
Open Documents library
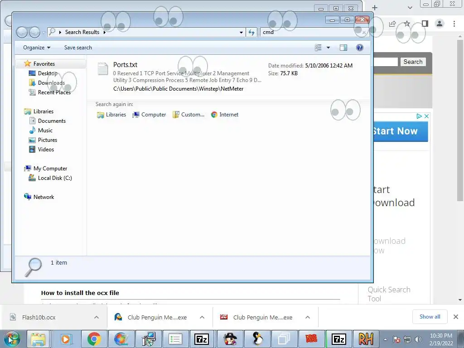(x=52, y=121)
